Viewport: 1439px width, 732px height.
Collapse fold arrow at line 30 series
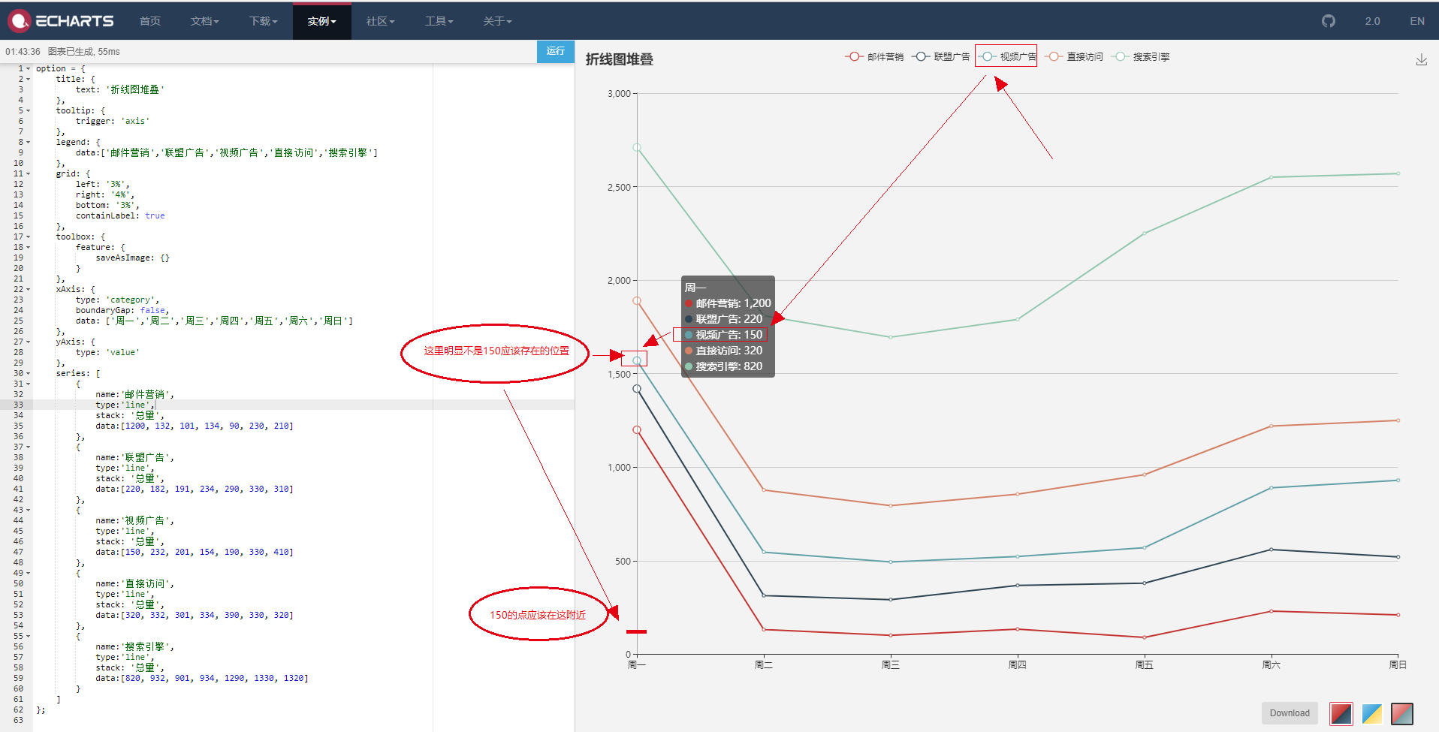(29, 373)
